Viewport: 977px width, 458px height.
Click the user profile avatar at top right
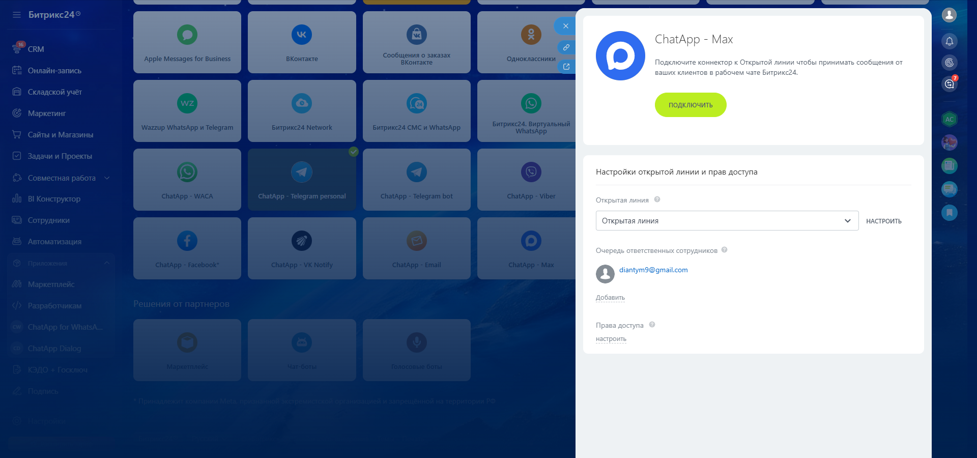[x=949, y=15]
